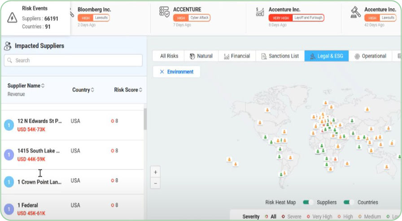
Task: Click revenue value USD 45K-61K
Action: tap(31, 213)
